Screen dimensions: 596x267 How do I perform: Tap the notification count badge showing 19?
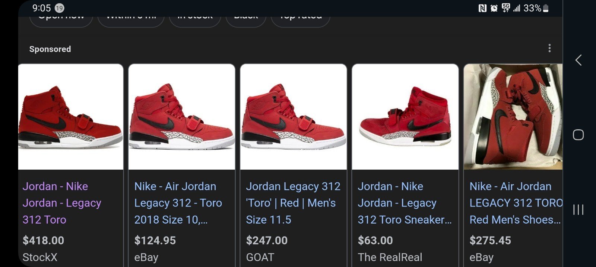(59, 8)
